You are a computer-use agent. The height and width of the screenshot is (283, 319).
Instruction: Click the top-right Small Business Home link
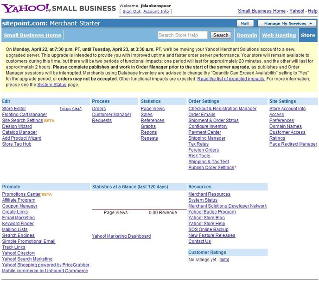pyautogui.click(x=262, y=11)
